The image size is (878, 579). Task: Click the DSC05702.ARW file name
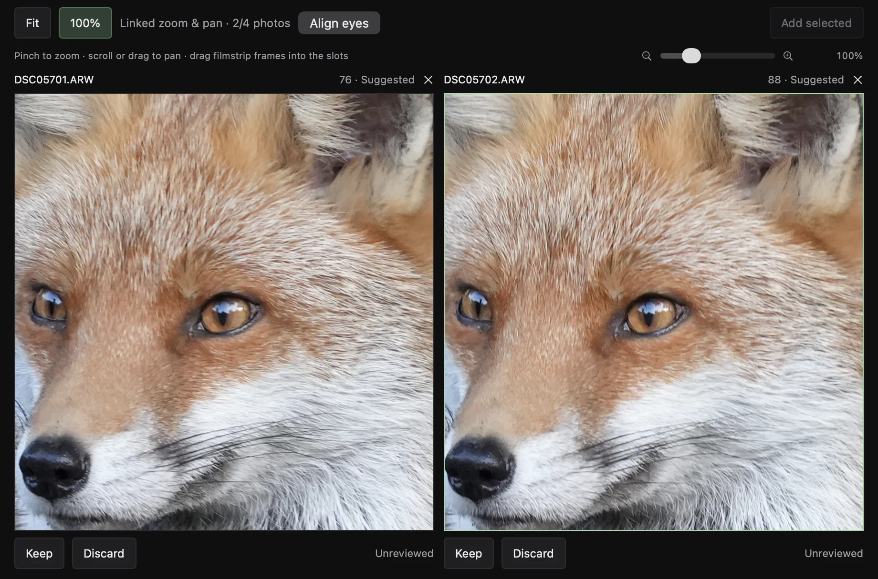(x=484, y=80)
